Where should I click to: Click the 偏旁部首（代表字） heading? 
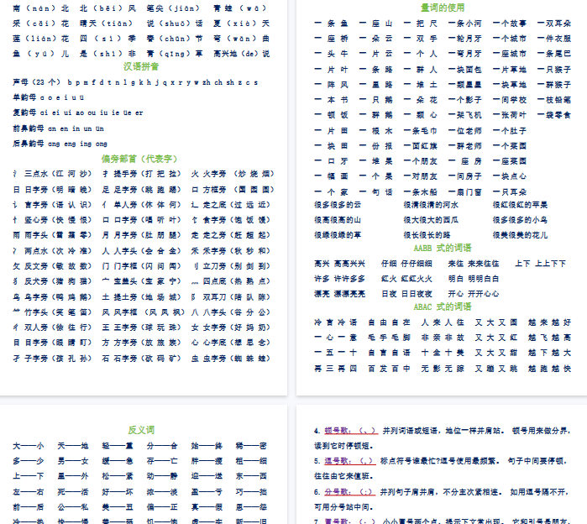(x=139, y=158)
